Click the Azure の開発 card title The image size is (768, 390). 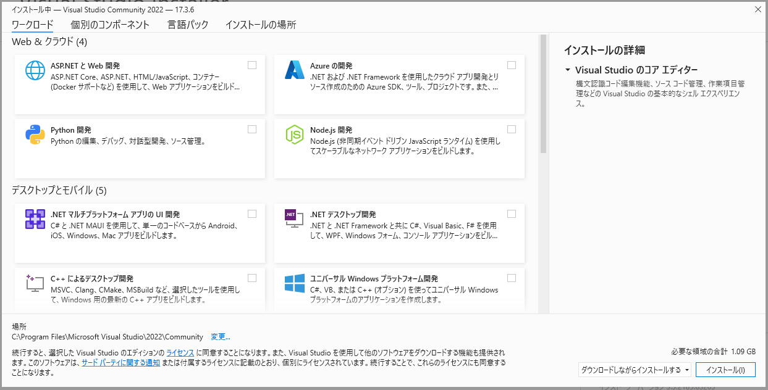(331, 65)
